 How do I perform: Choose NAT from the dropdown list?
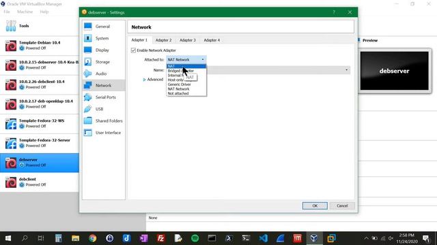[x=186, y=66]
